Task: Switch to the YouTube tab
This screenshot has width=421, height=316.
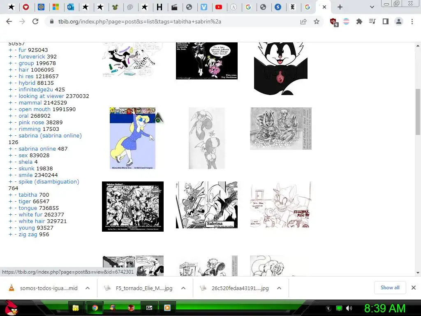Action: tap(219, 7)
